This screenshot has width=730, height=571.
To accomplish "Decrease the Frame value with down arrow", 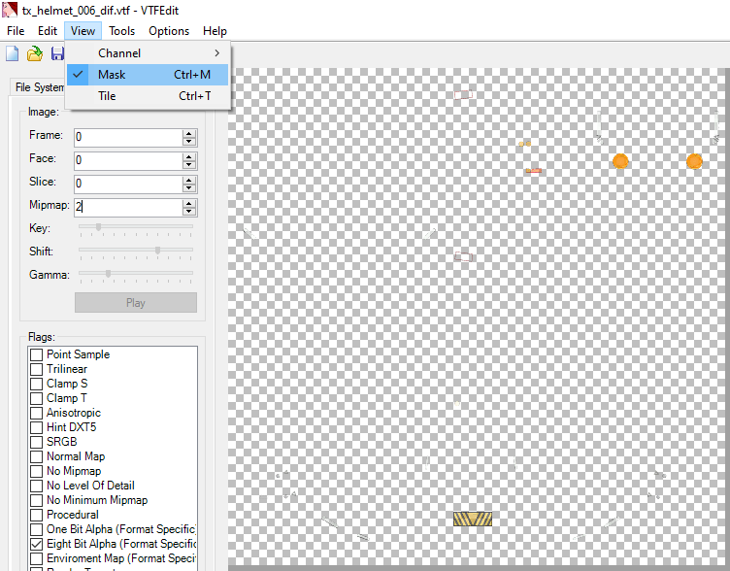I will point(189,142).
